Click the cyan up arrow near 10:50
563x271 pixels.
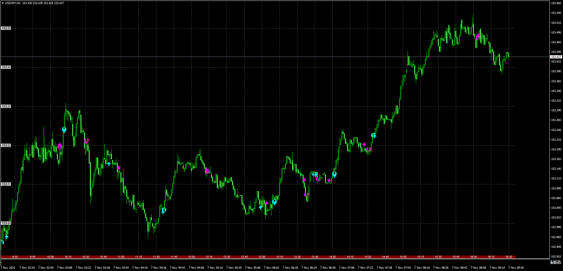pos(109,164)
